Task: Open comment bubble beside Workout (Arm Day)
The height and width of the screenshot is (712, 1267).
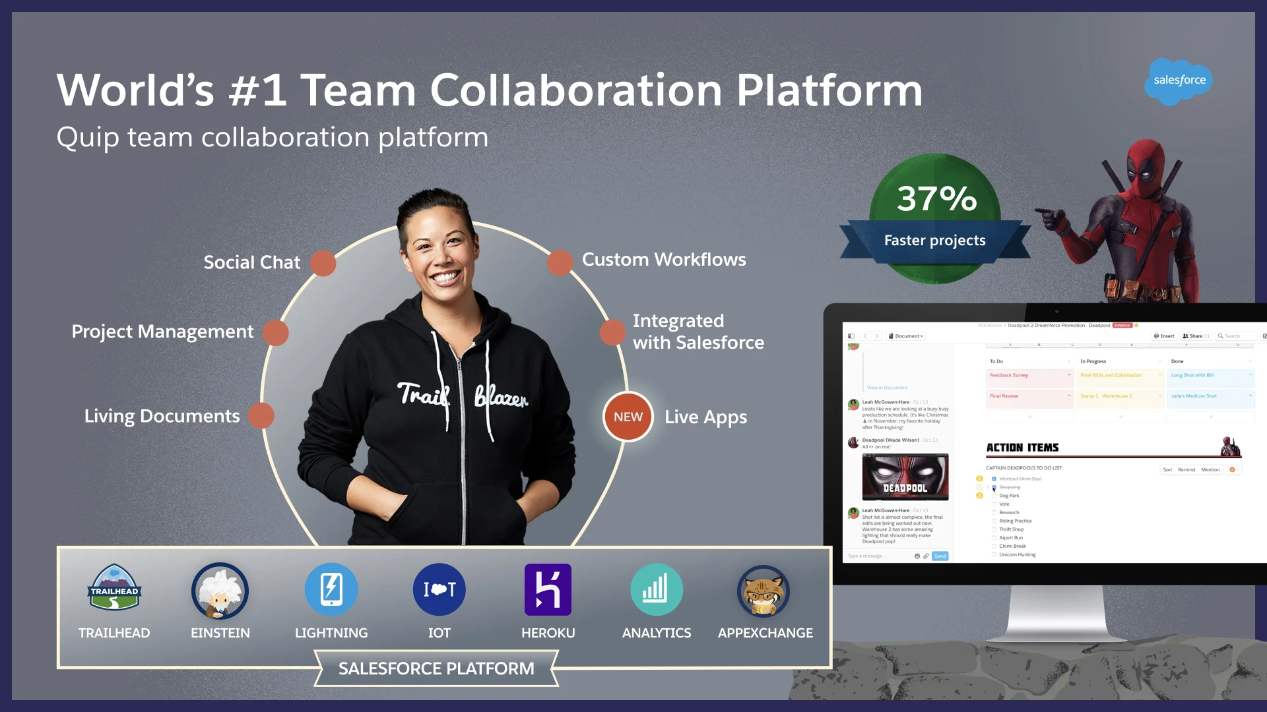Action: click(x=979, y=479)
